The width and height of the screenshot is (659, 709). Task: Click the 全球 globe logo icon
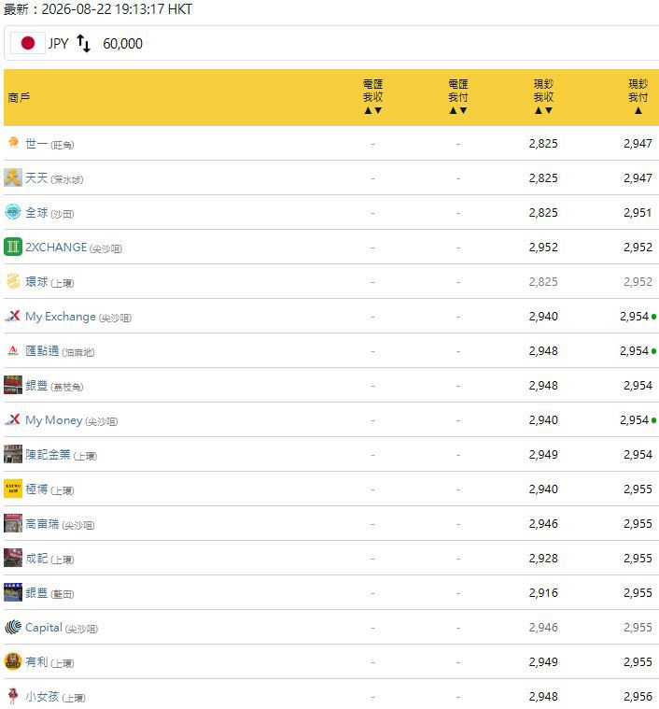click(13, 212)
